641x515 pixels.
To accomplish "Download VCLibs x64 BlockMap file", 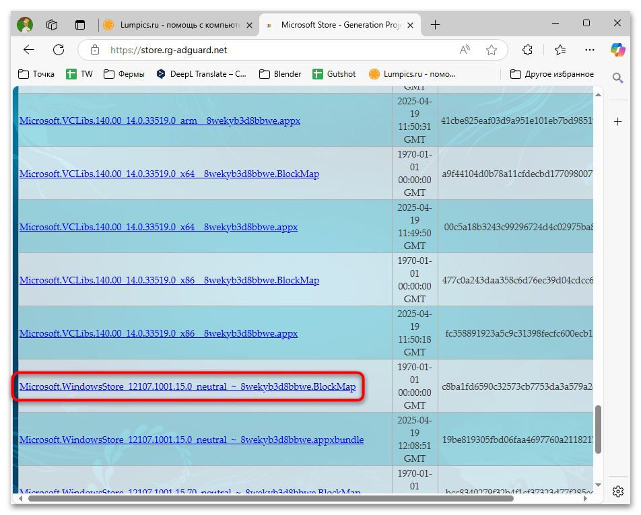I will (169, 174).
